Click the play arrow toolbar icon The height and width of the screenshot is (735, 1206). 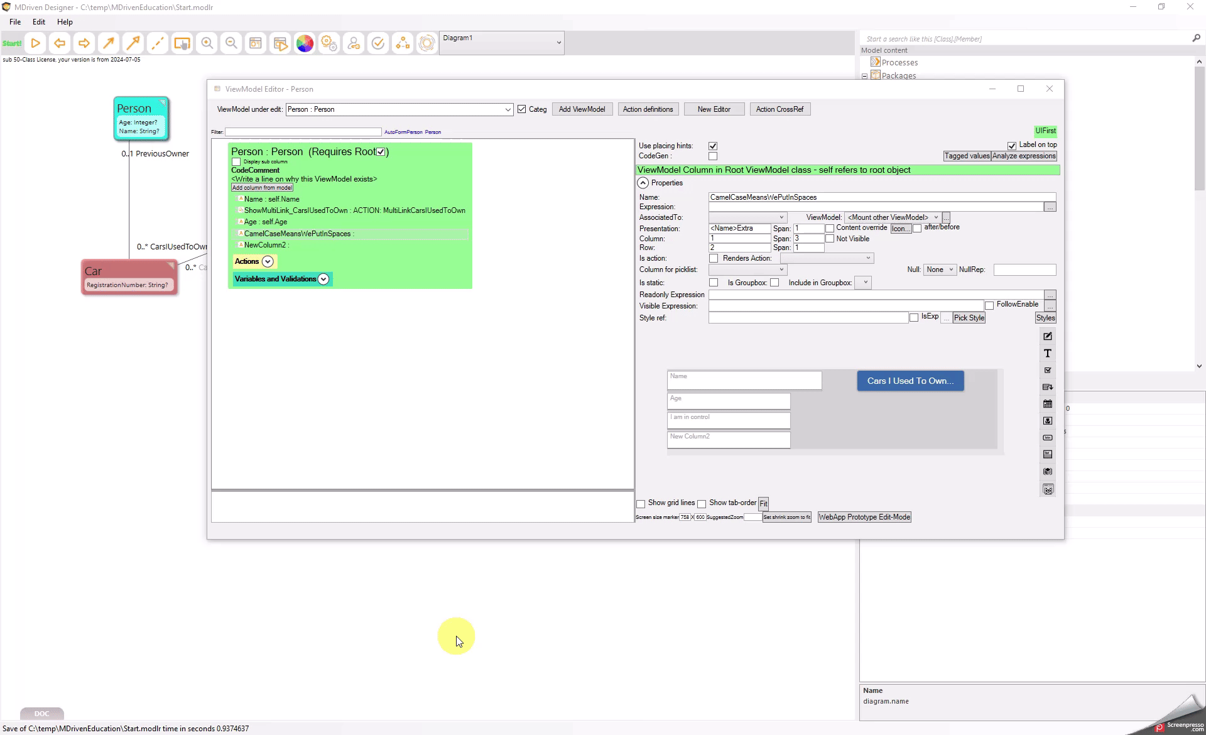coord(36,43)
